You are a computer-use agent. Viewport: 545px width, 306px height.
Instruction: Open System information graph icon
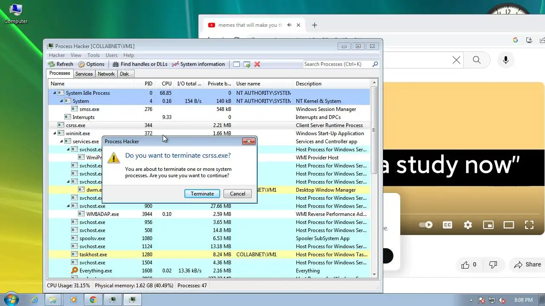(175, 64)
